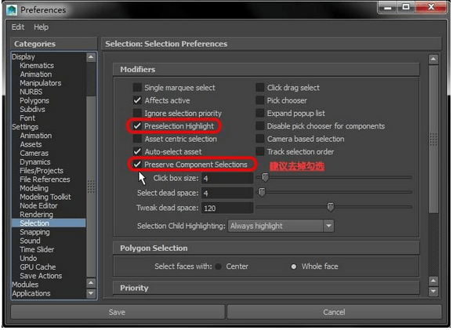Uncheck Preserve Component Selections
Image resolution: width=453 pixels, height=330 pixels.
137,165
